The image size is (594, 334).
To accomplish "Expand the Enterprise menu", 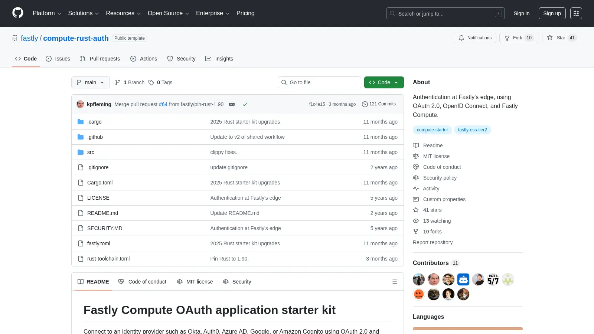I will (x=213, y=13).
